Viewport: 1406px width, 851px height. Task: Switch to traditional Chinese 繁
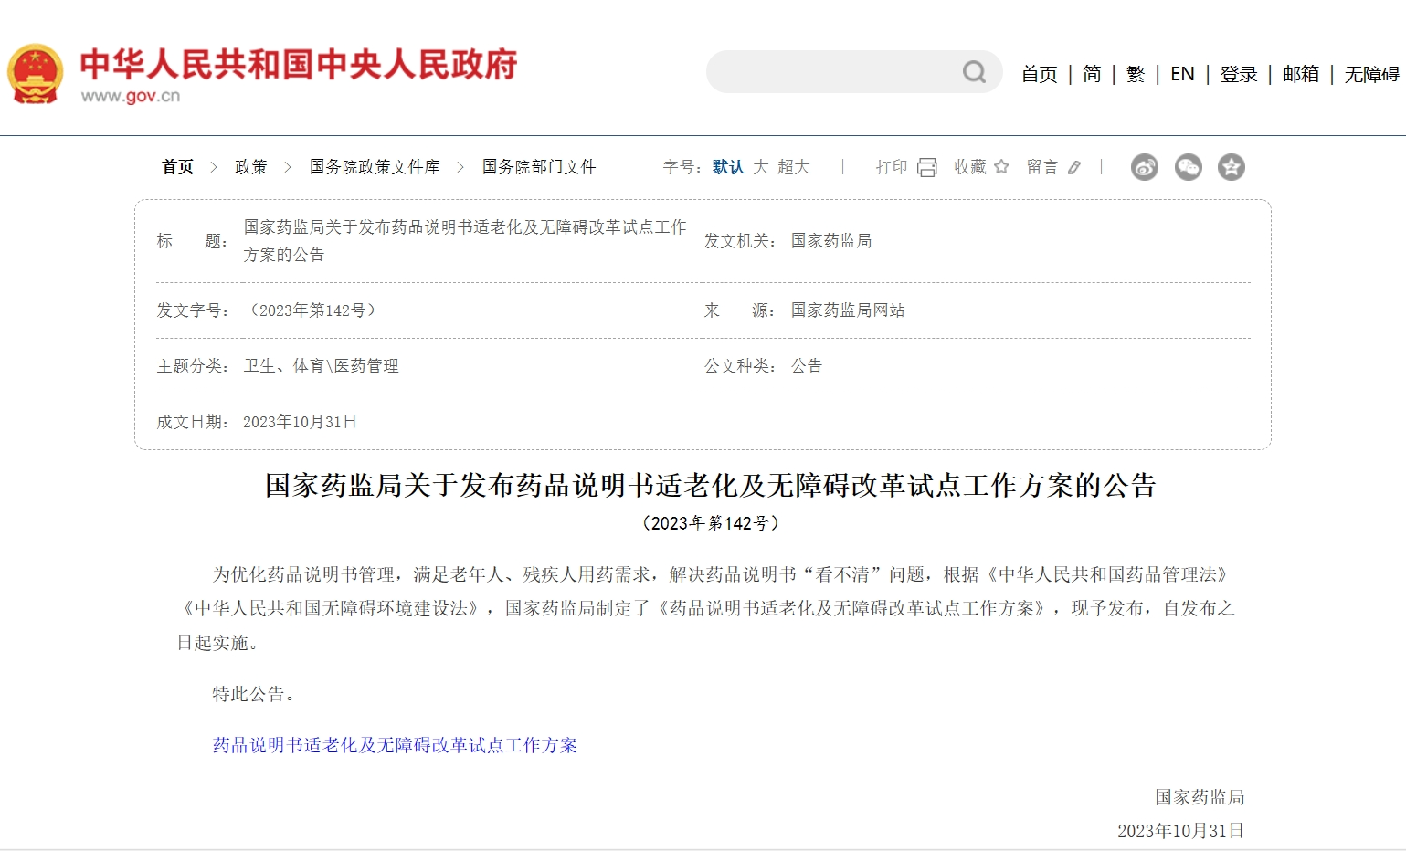click(x=1136, y=74)
